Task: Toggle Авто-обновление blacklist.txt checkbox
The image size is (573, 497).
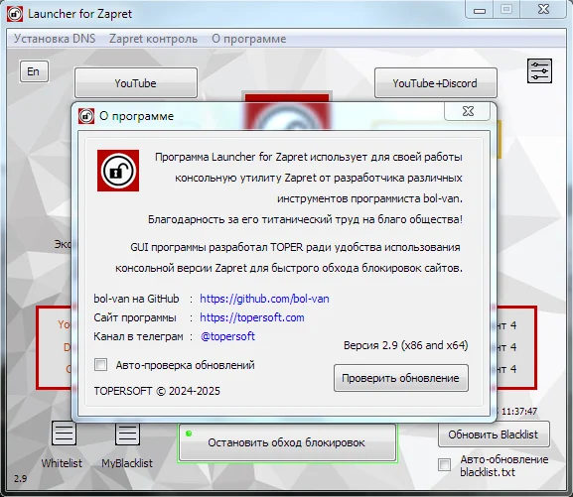Action: [444, 464]
